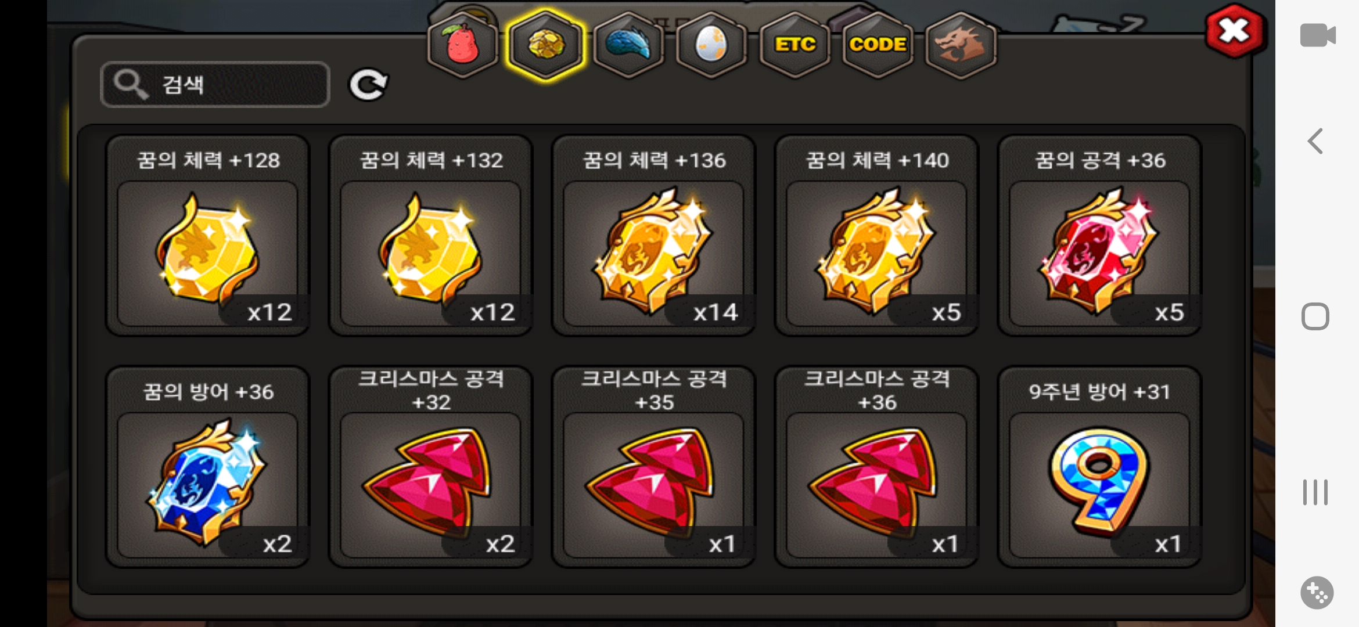Choose the 꿈의 체력 +136 gem
The width and height of the screenshot is (1359, 627).
[653, 236]
